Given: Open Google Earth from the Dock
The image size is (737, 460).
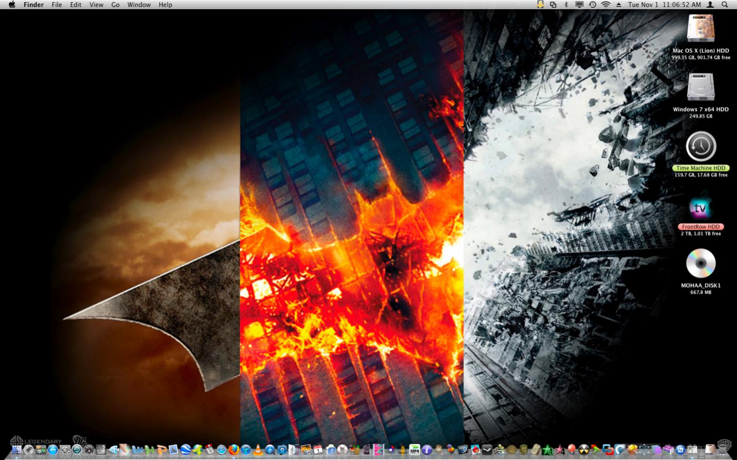Looking at the screenshot, I should pyautogui.click(x=185, y=450).
